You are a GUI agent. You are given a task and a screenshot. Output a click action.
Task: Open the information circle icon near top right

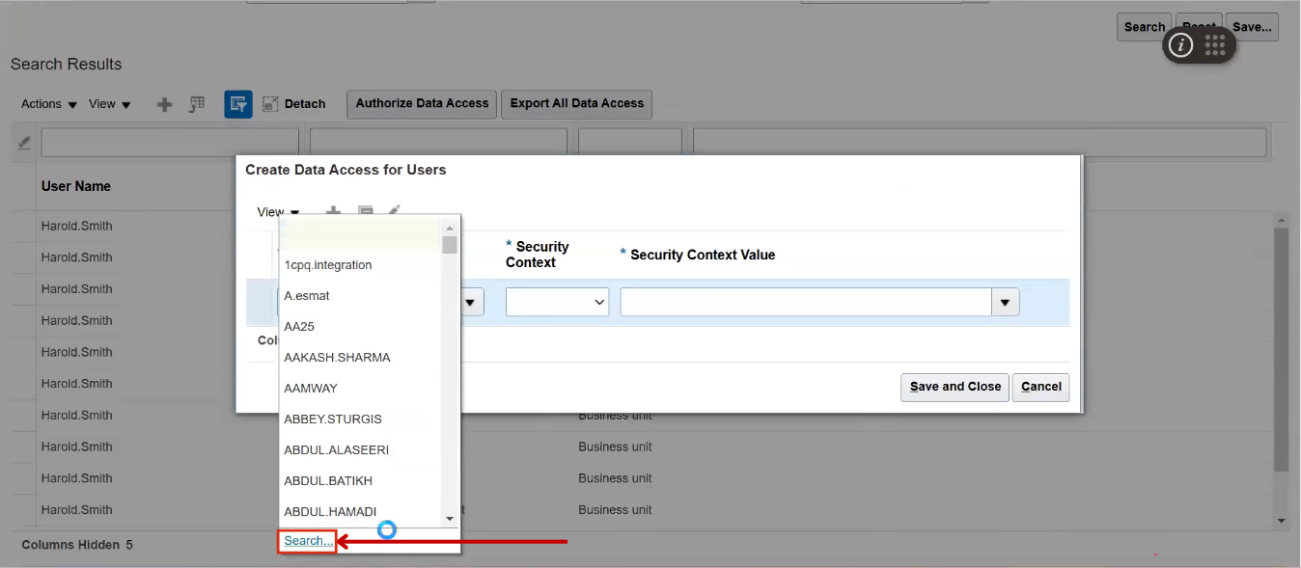pyautogui.click(x=1179, y=44)
